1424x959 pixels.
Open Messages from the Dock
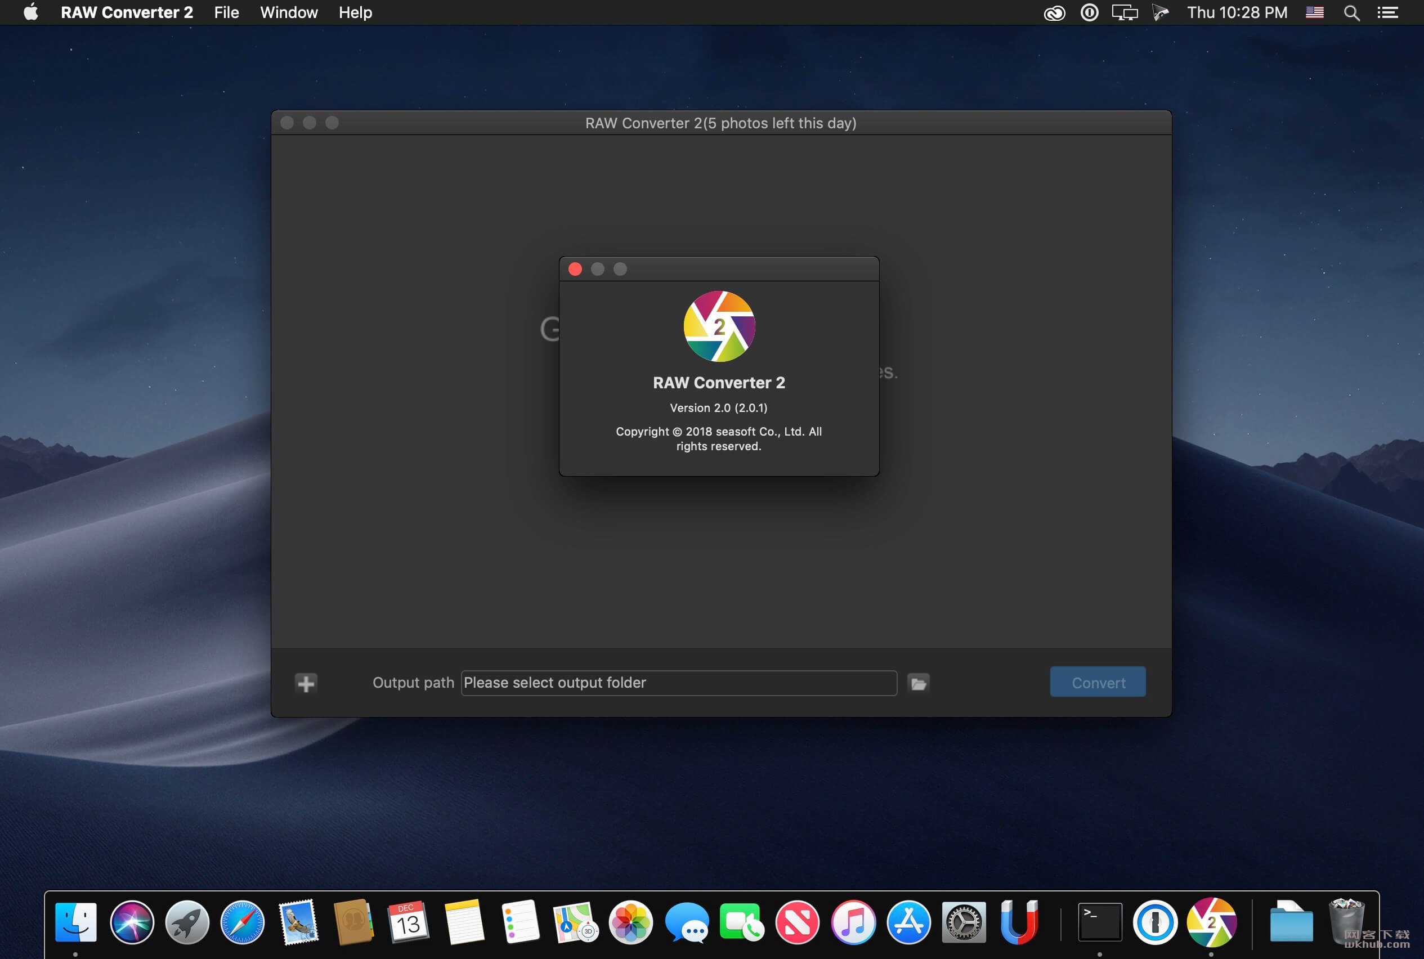pyautogui.click(x=686, y=922)
